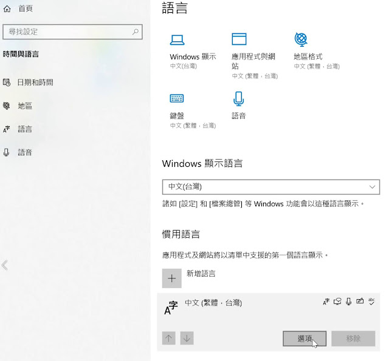Click the 選項 button
This screenshot has height=361, width=389.
(305, 339)
